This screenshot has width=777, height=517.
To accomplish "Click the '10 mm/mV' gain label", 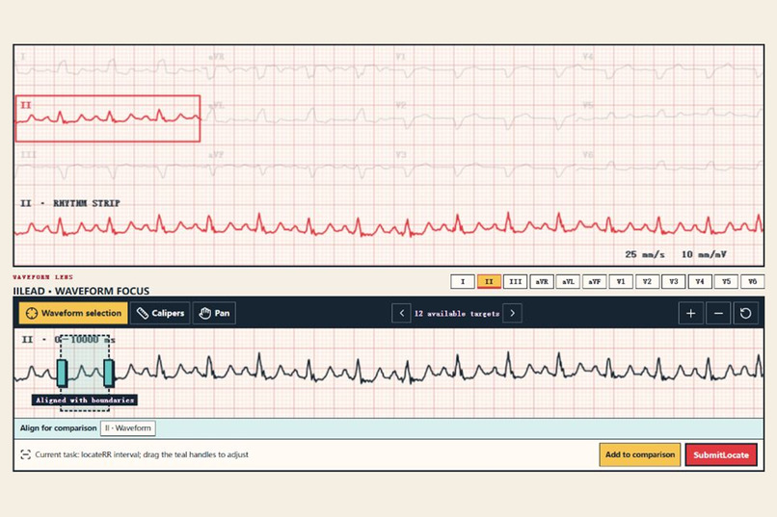I will (x=704, y=254).
